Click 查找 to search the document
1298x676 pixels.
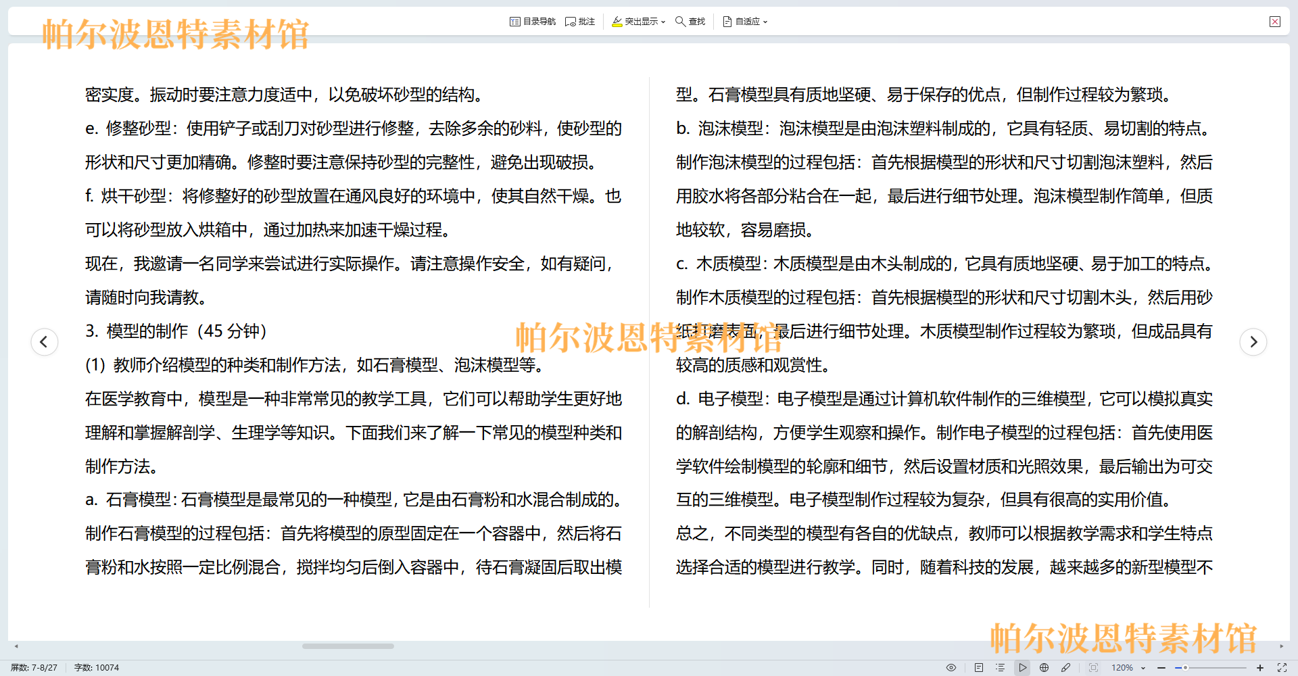click(x=690, y=22)
